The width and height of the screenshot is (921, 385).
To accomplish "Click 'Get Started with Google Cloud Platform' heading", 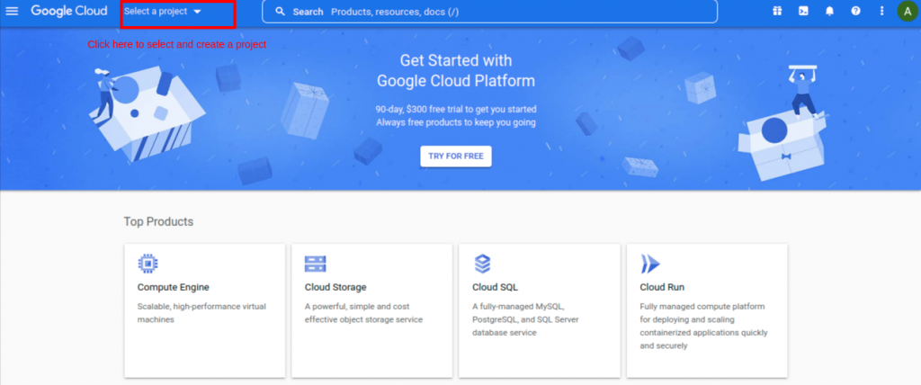I will point(456,70).
